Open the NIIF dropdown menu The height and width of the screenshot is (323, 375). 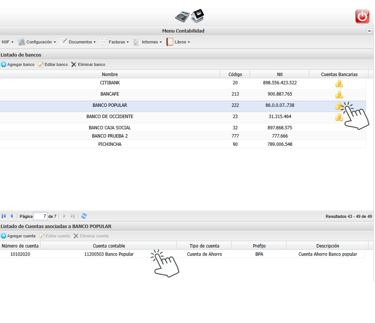pyautogui.click(x=8, y=42)
